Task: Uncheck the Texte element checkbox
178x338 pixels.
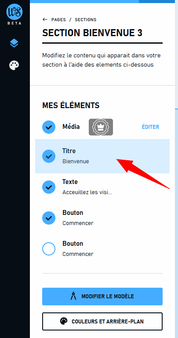Action: pyautogui.click(x=49, y=187)
